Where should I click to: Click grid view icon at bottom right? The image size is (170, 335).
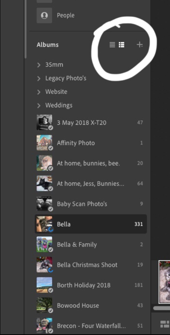point(165,324)
